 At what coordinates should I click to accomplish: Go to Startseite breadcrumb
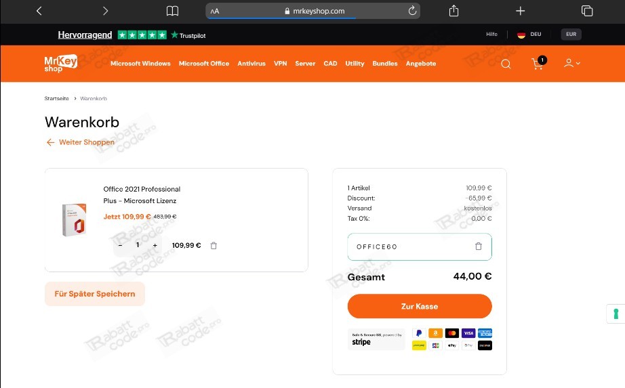click(x=56, y=98)
